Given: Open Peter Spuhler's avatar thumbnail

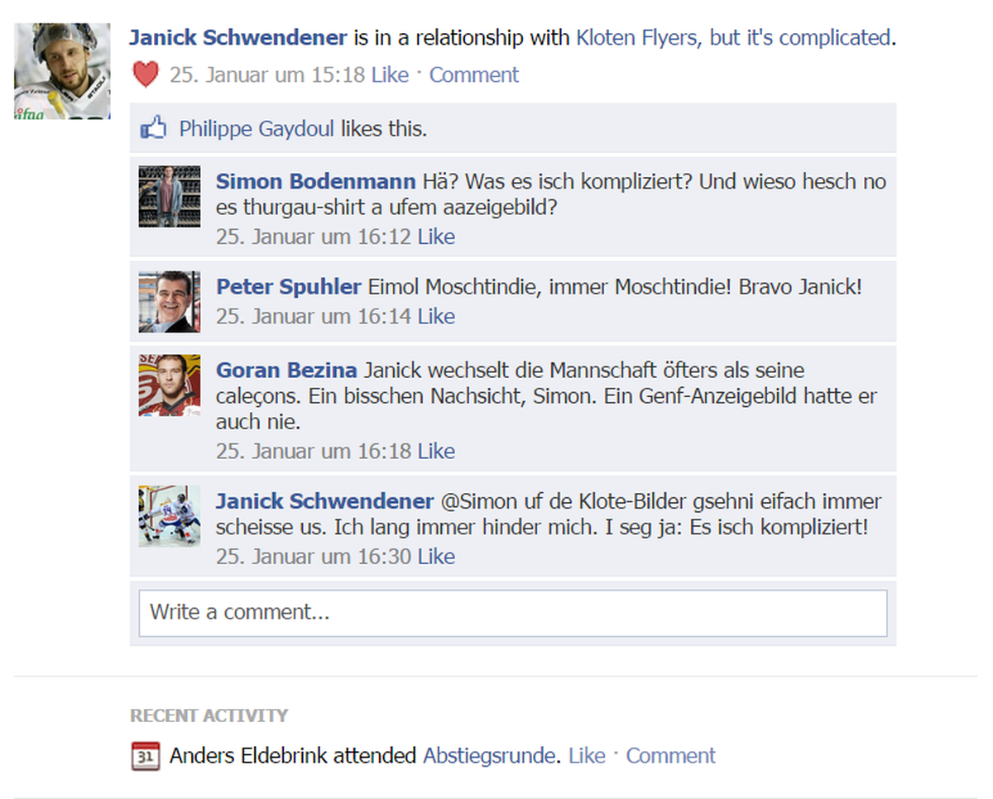Looking at the screenshot, I should pyautogui.click(x=170, y=302).
